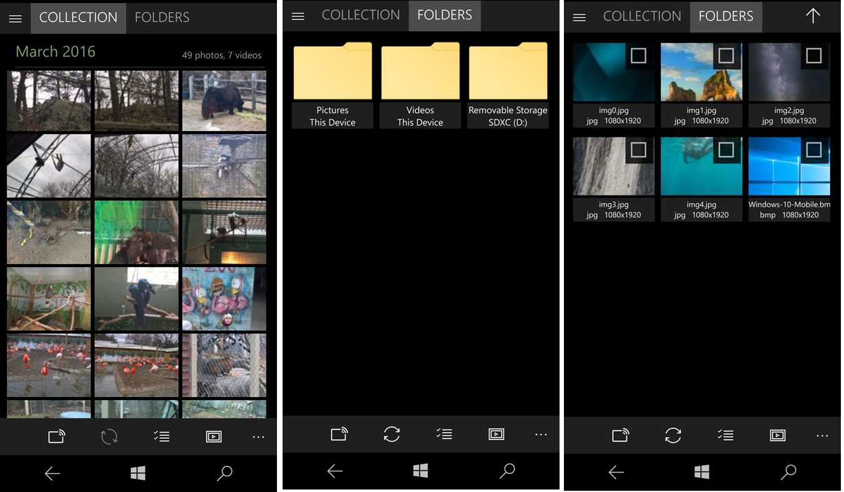844x492 pixels.
Task: Open the colorful flamingo mural photo
Action: (x=224, y=298)
